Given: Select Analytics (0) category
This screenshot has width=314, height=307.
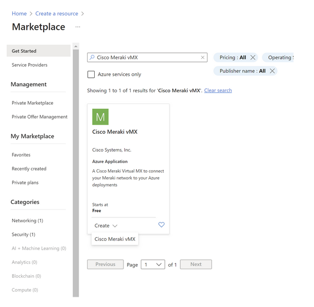Looking at the screenshot, I should click(25, 262).
